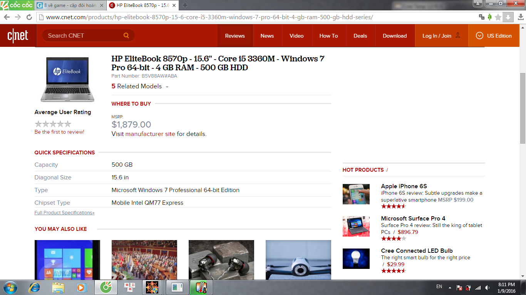Launch Internet Explorer from the taskbar
The height and width of the screenshot is (295, 526).
tap(35, 287)
